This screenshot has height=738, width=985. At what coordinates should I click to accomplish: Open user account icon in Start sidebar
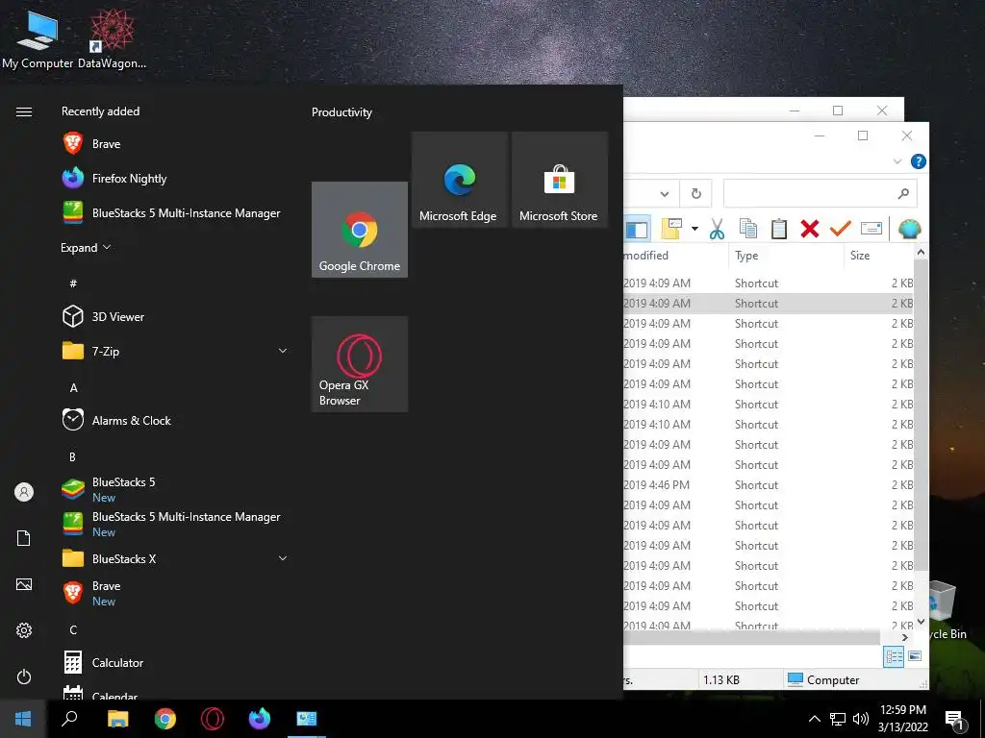click(24, 492)
